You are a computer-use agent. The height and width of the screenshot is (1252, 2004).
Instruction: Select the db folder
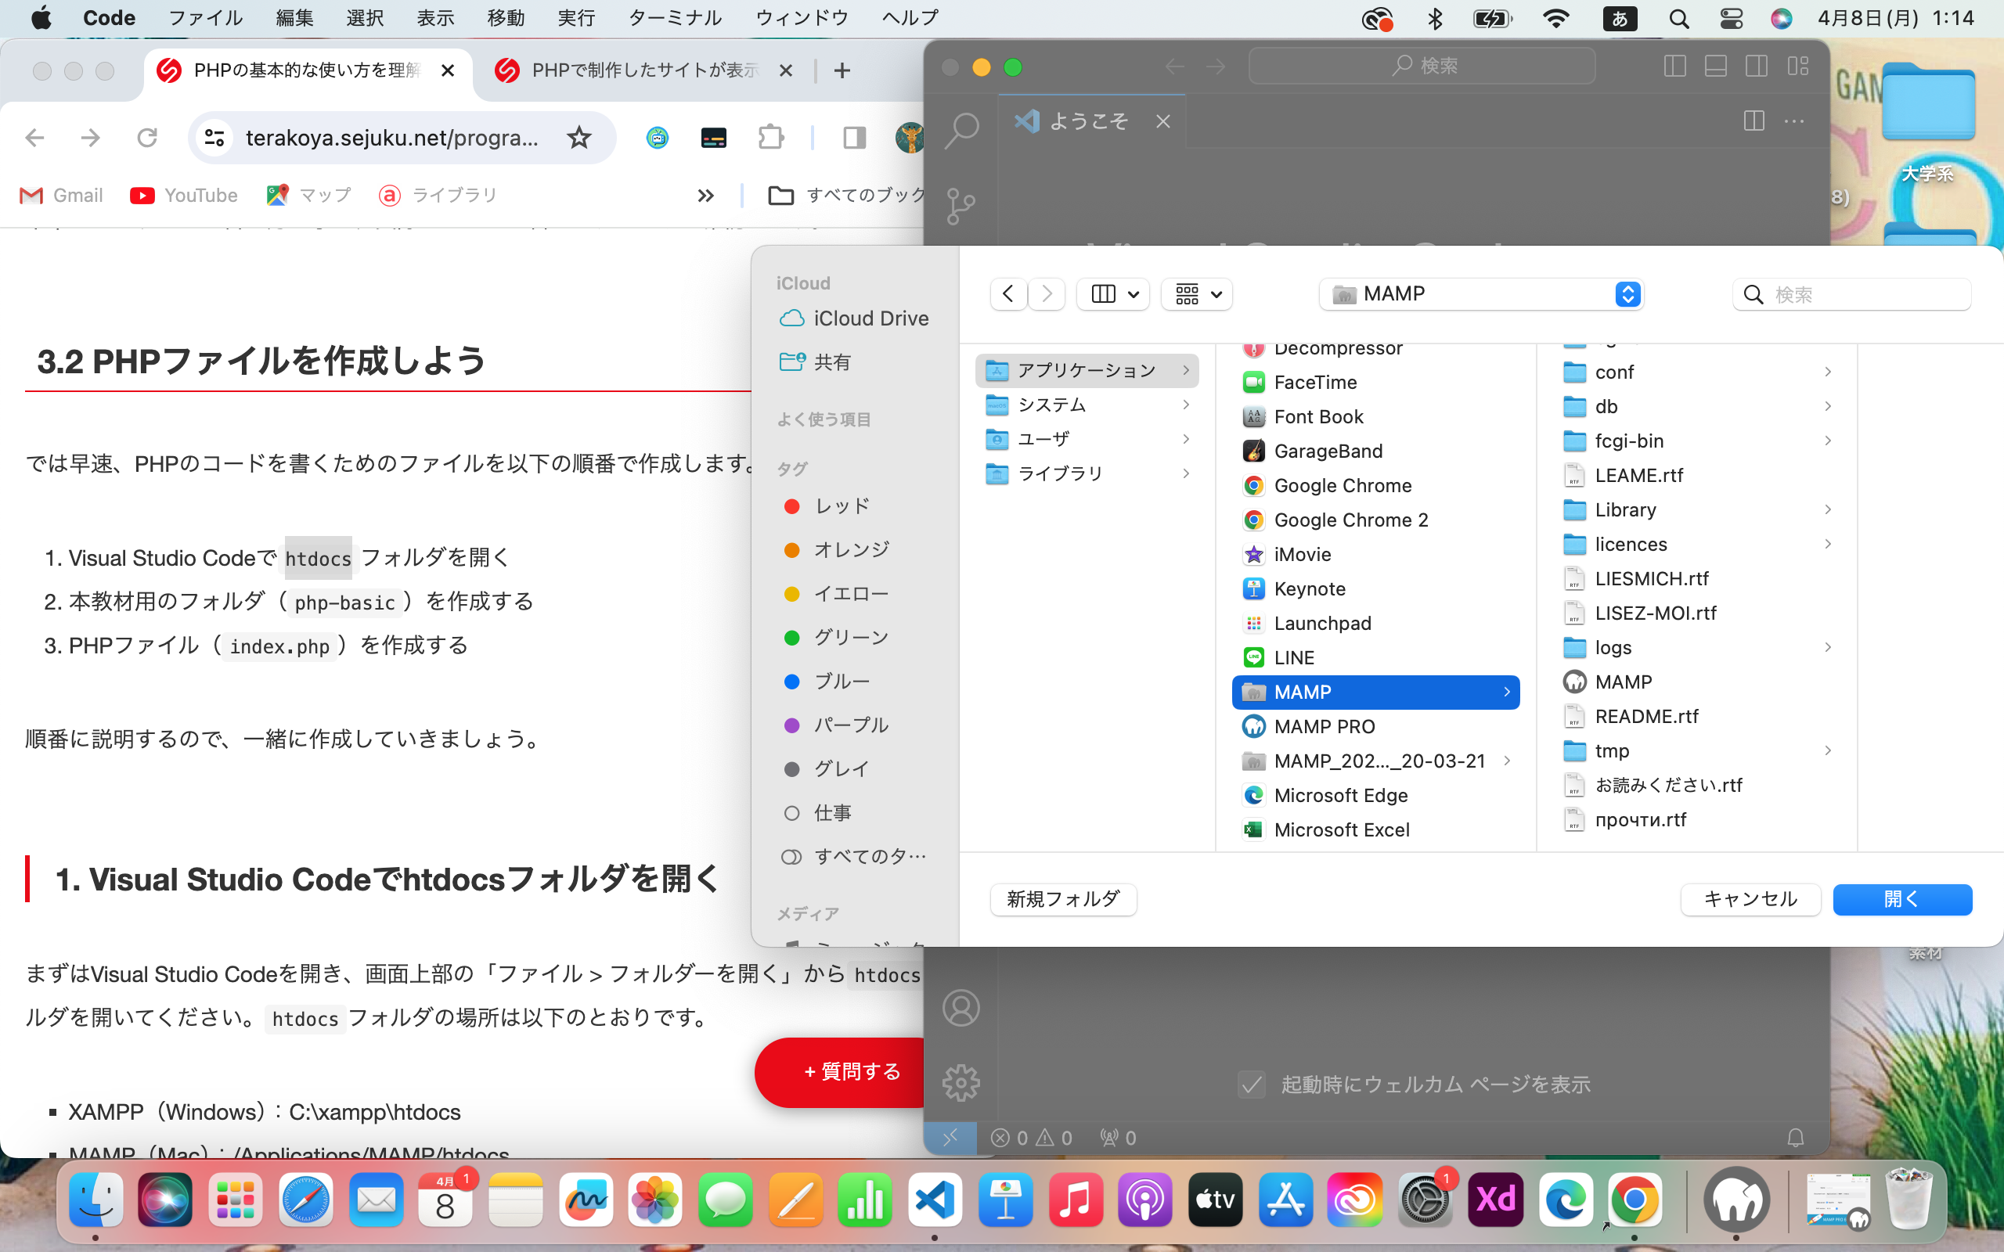coord(1698,407)
